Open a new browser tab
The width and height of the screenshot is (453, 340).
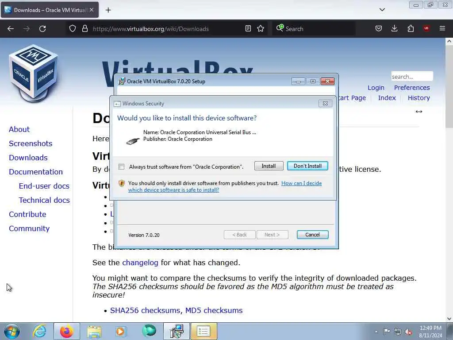pyautogui.click(x=108, y=10)
